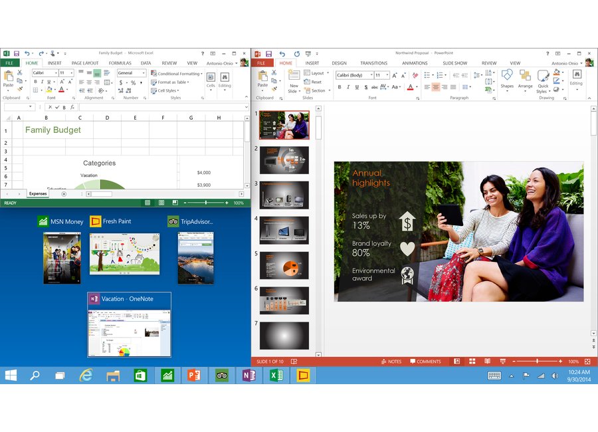Switch to Excel's PAGE LAYOUT tab
598x432 pixels.
coord(85,63)
